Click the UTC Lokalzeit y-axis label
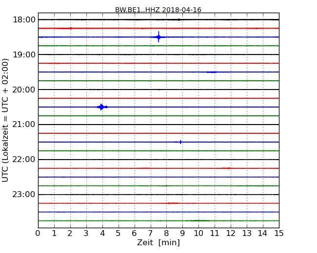This screenshot has height=253, width=317. (5, 120)
